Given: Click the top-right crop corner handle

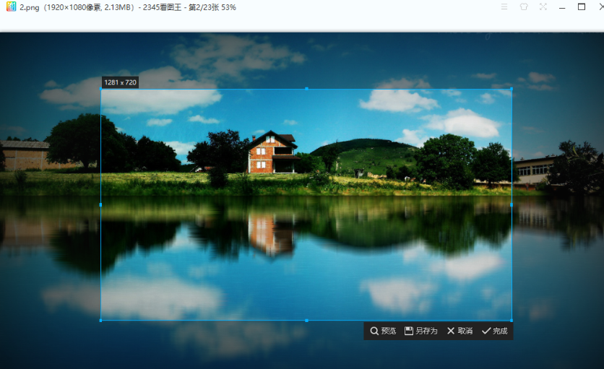Looking at the screenshot, I should coord(512,89).
